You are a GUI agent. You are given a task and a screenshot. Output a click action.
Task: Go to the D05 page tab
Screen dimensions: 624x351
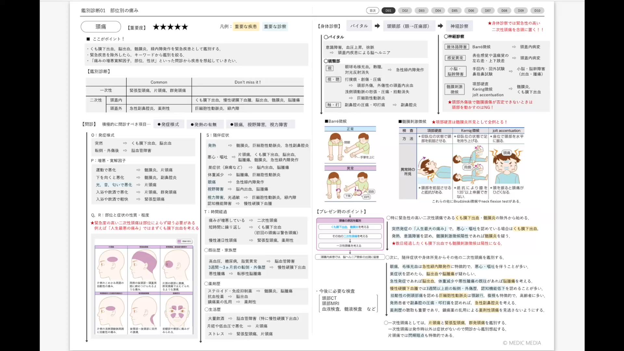[x=454, y=11]
